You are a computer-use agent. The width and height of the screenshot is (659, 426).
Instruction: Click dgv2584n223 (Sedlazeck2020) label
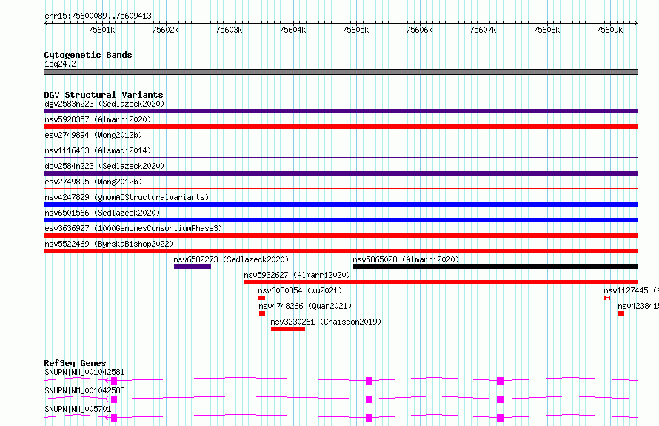pyautogui.click(x=104, y=166)
